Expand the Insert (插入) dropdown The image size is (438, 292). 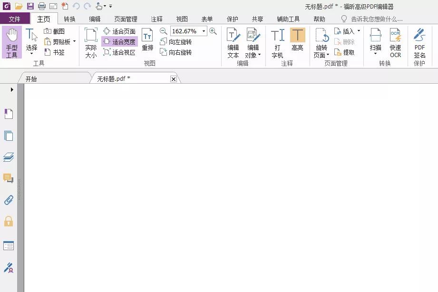point(359,31)
